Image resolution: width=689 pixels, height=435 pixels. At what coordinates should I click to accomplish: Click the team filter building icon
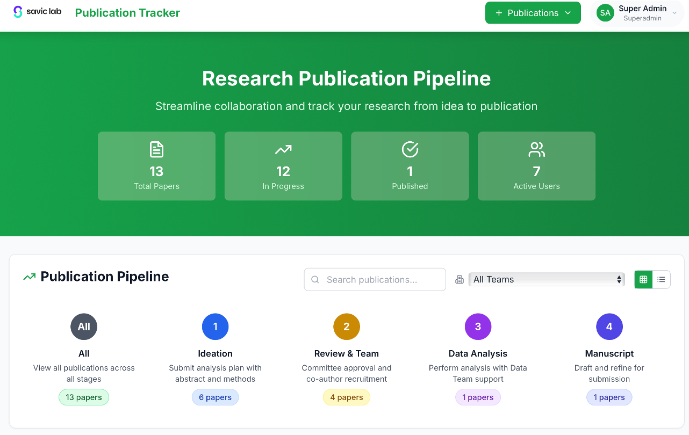pyautogui.click(x=459, y=279)
